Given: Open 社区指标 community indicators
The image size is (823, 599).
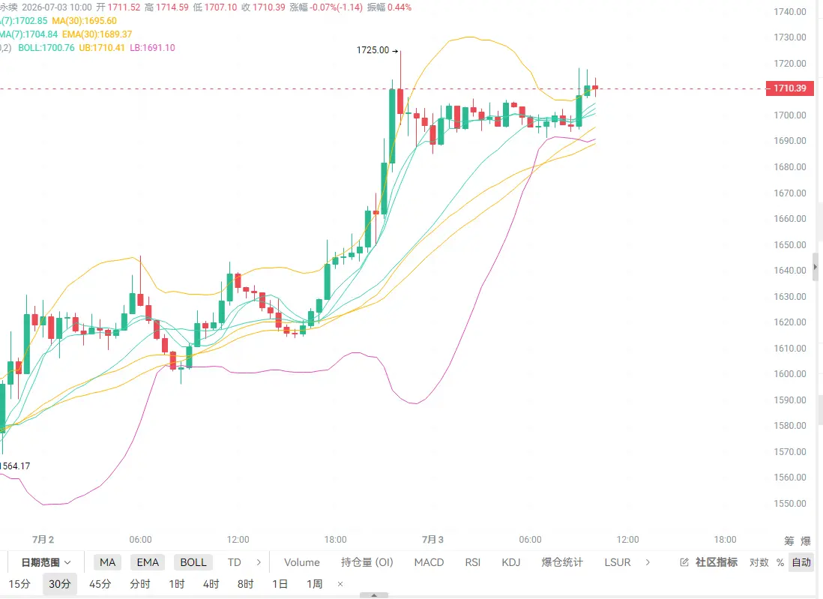Looking at the screenshot, I should click(x=717, y=562).
